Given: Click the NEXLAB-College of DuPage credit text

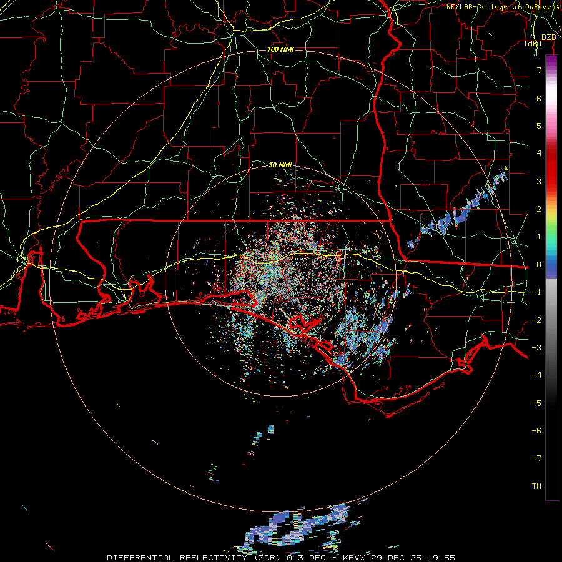Looking at the screenshot, I should pos(498,7).
